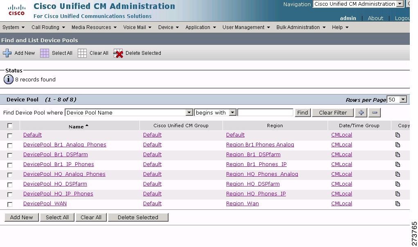Open Region Br1 Phones Analog link

pyautogui.click(x=260, y=145)
